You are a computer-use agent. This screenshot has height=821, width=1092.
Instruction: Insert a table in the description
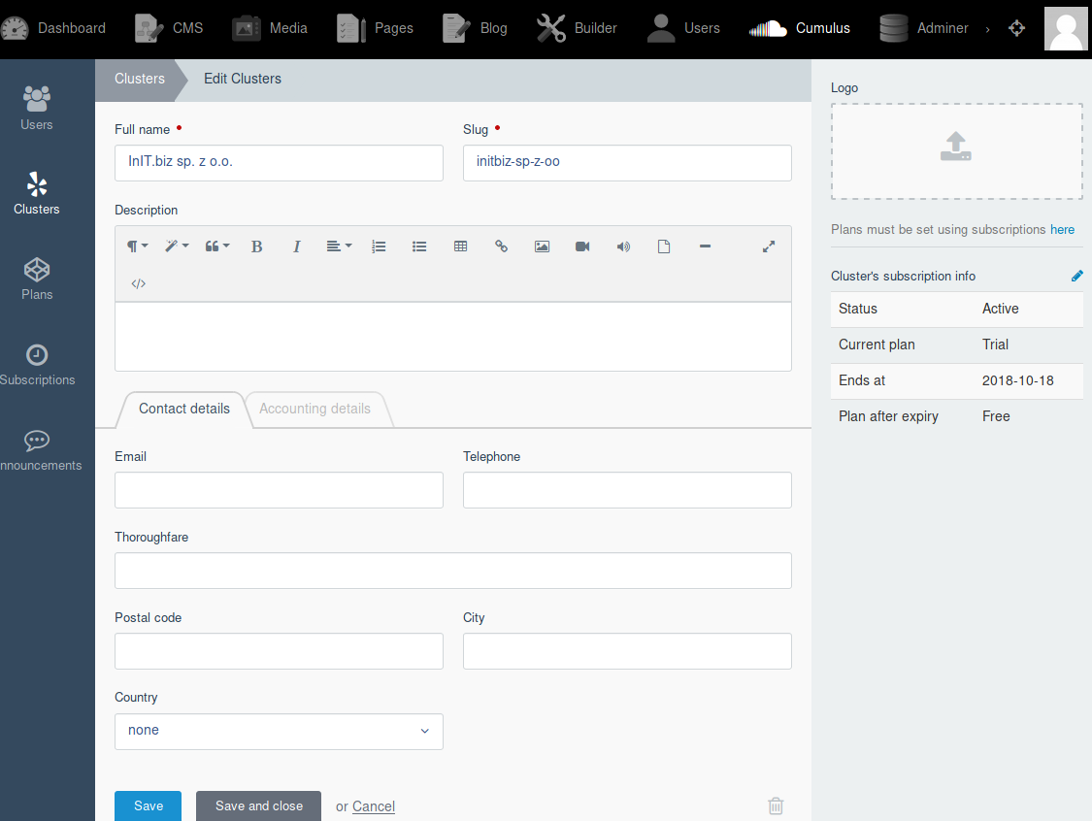point(460,246)
